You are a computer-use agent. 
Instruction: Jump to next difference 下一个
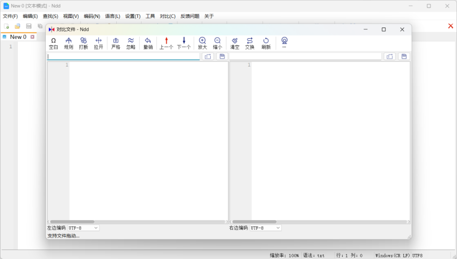(x=184, y=43)
